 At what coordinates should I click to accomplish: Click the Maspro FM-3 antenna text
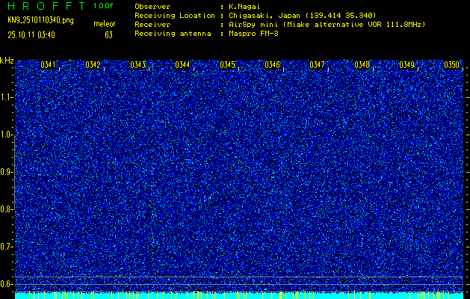[x=256, y=33]
